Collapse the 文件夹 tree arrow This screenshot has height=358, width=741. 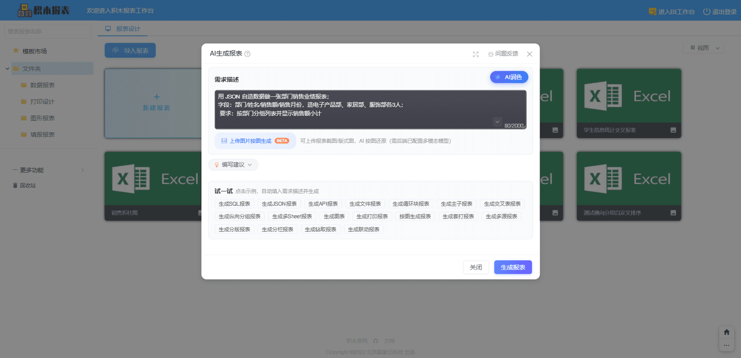(7, 69)
